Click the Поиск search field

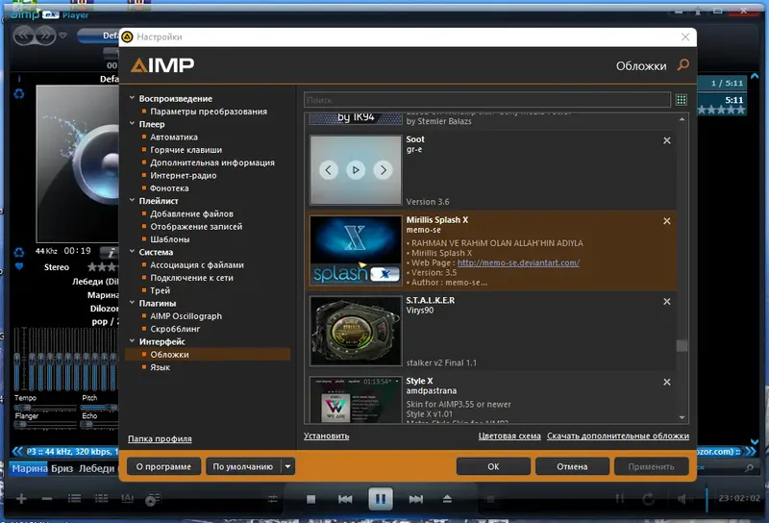(x=487, y=100)
